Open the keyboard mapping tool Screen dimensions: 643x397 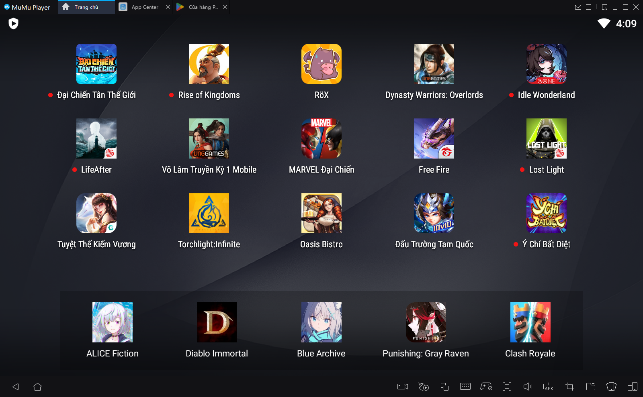(465, 387)
